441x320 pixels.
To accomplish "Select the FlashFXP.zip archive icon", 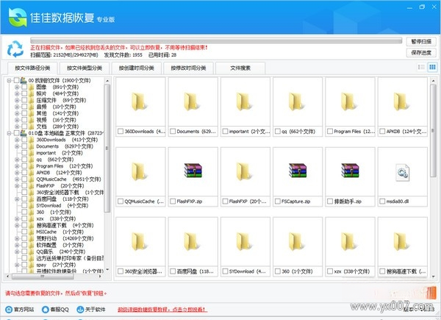I will pos(193,171).
